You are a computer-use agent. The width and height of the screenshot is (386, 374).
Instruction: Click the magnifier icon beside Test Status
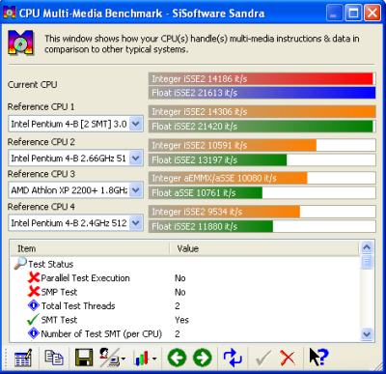[20, 263]
